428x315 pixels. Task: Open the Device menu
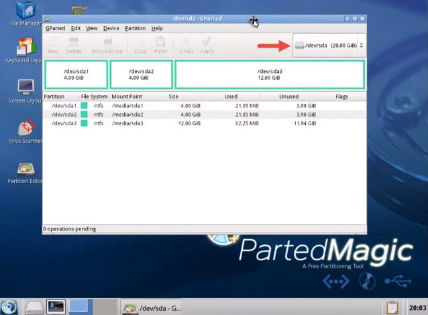pyautogui.click(x=111, y=28)
